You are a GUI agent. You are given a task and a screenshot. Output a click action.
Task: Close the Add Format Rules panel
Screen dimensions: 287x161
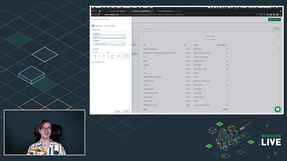130,19
